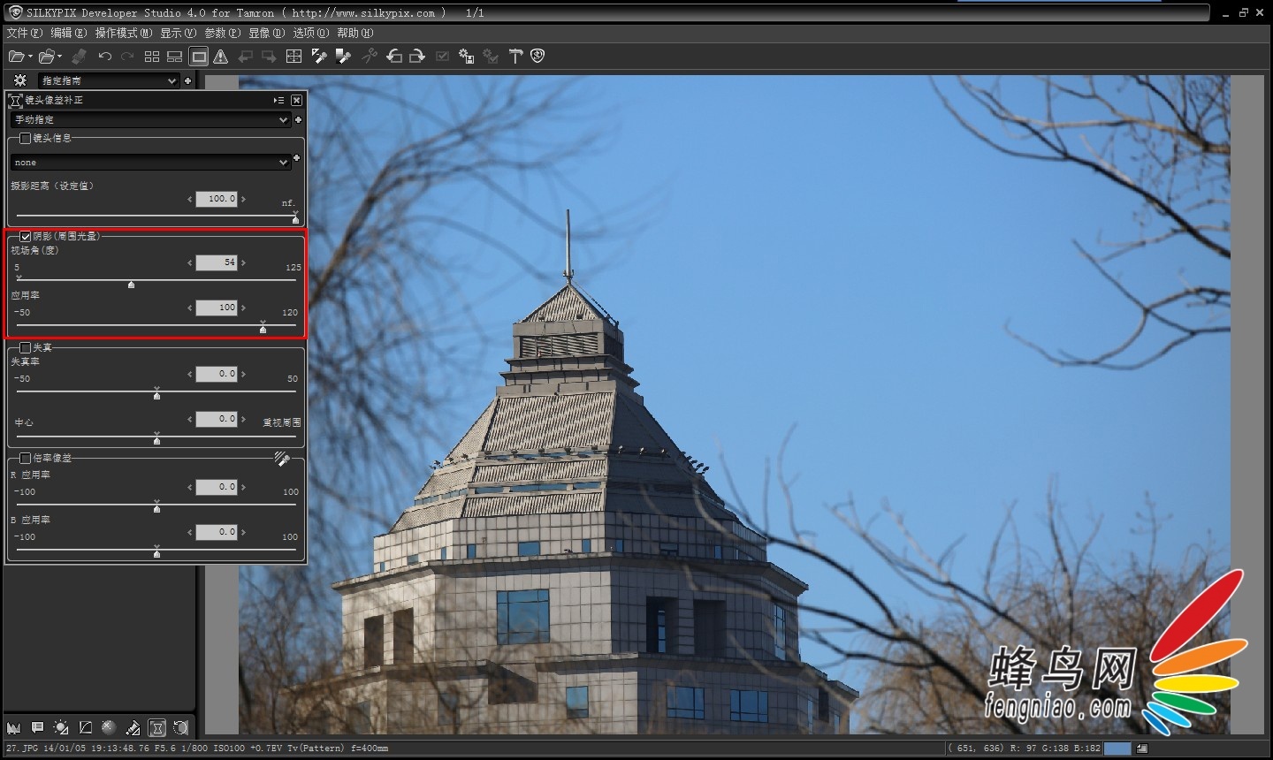Decrease 摄影距离 value with left arrow
The height and width of the screenshot is (760, 1273).
[189, 199]
